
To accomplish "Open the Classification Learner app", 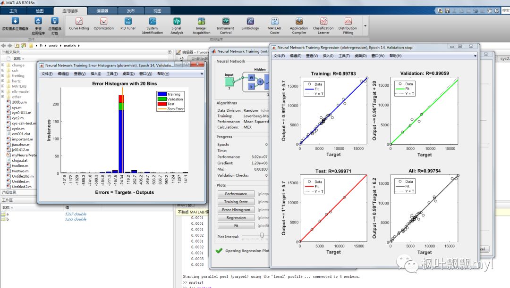I will coord(323,26).
